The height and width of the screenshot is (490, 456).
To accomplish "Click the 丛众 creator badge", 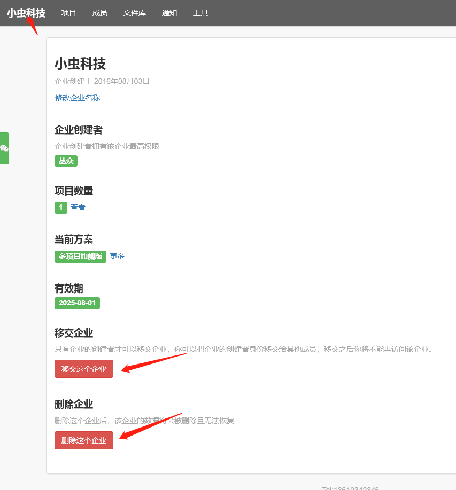I will (66, 161).
